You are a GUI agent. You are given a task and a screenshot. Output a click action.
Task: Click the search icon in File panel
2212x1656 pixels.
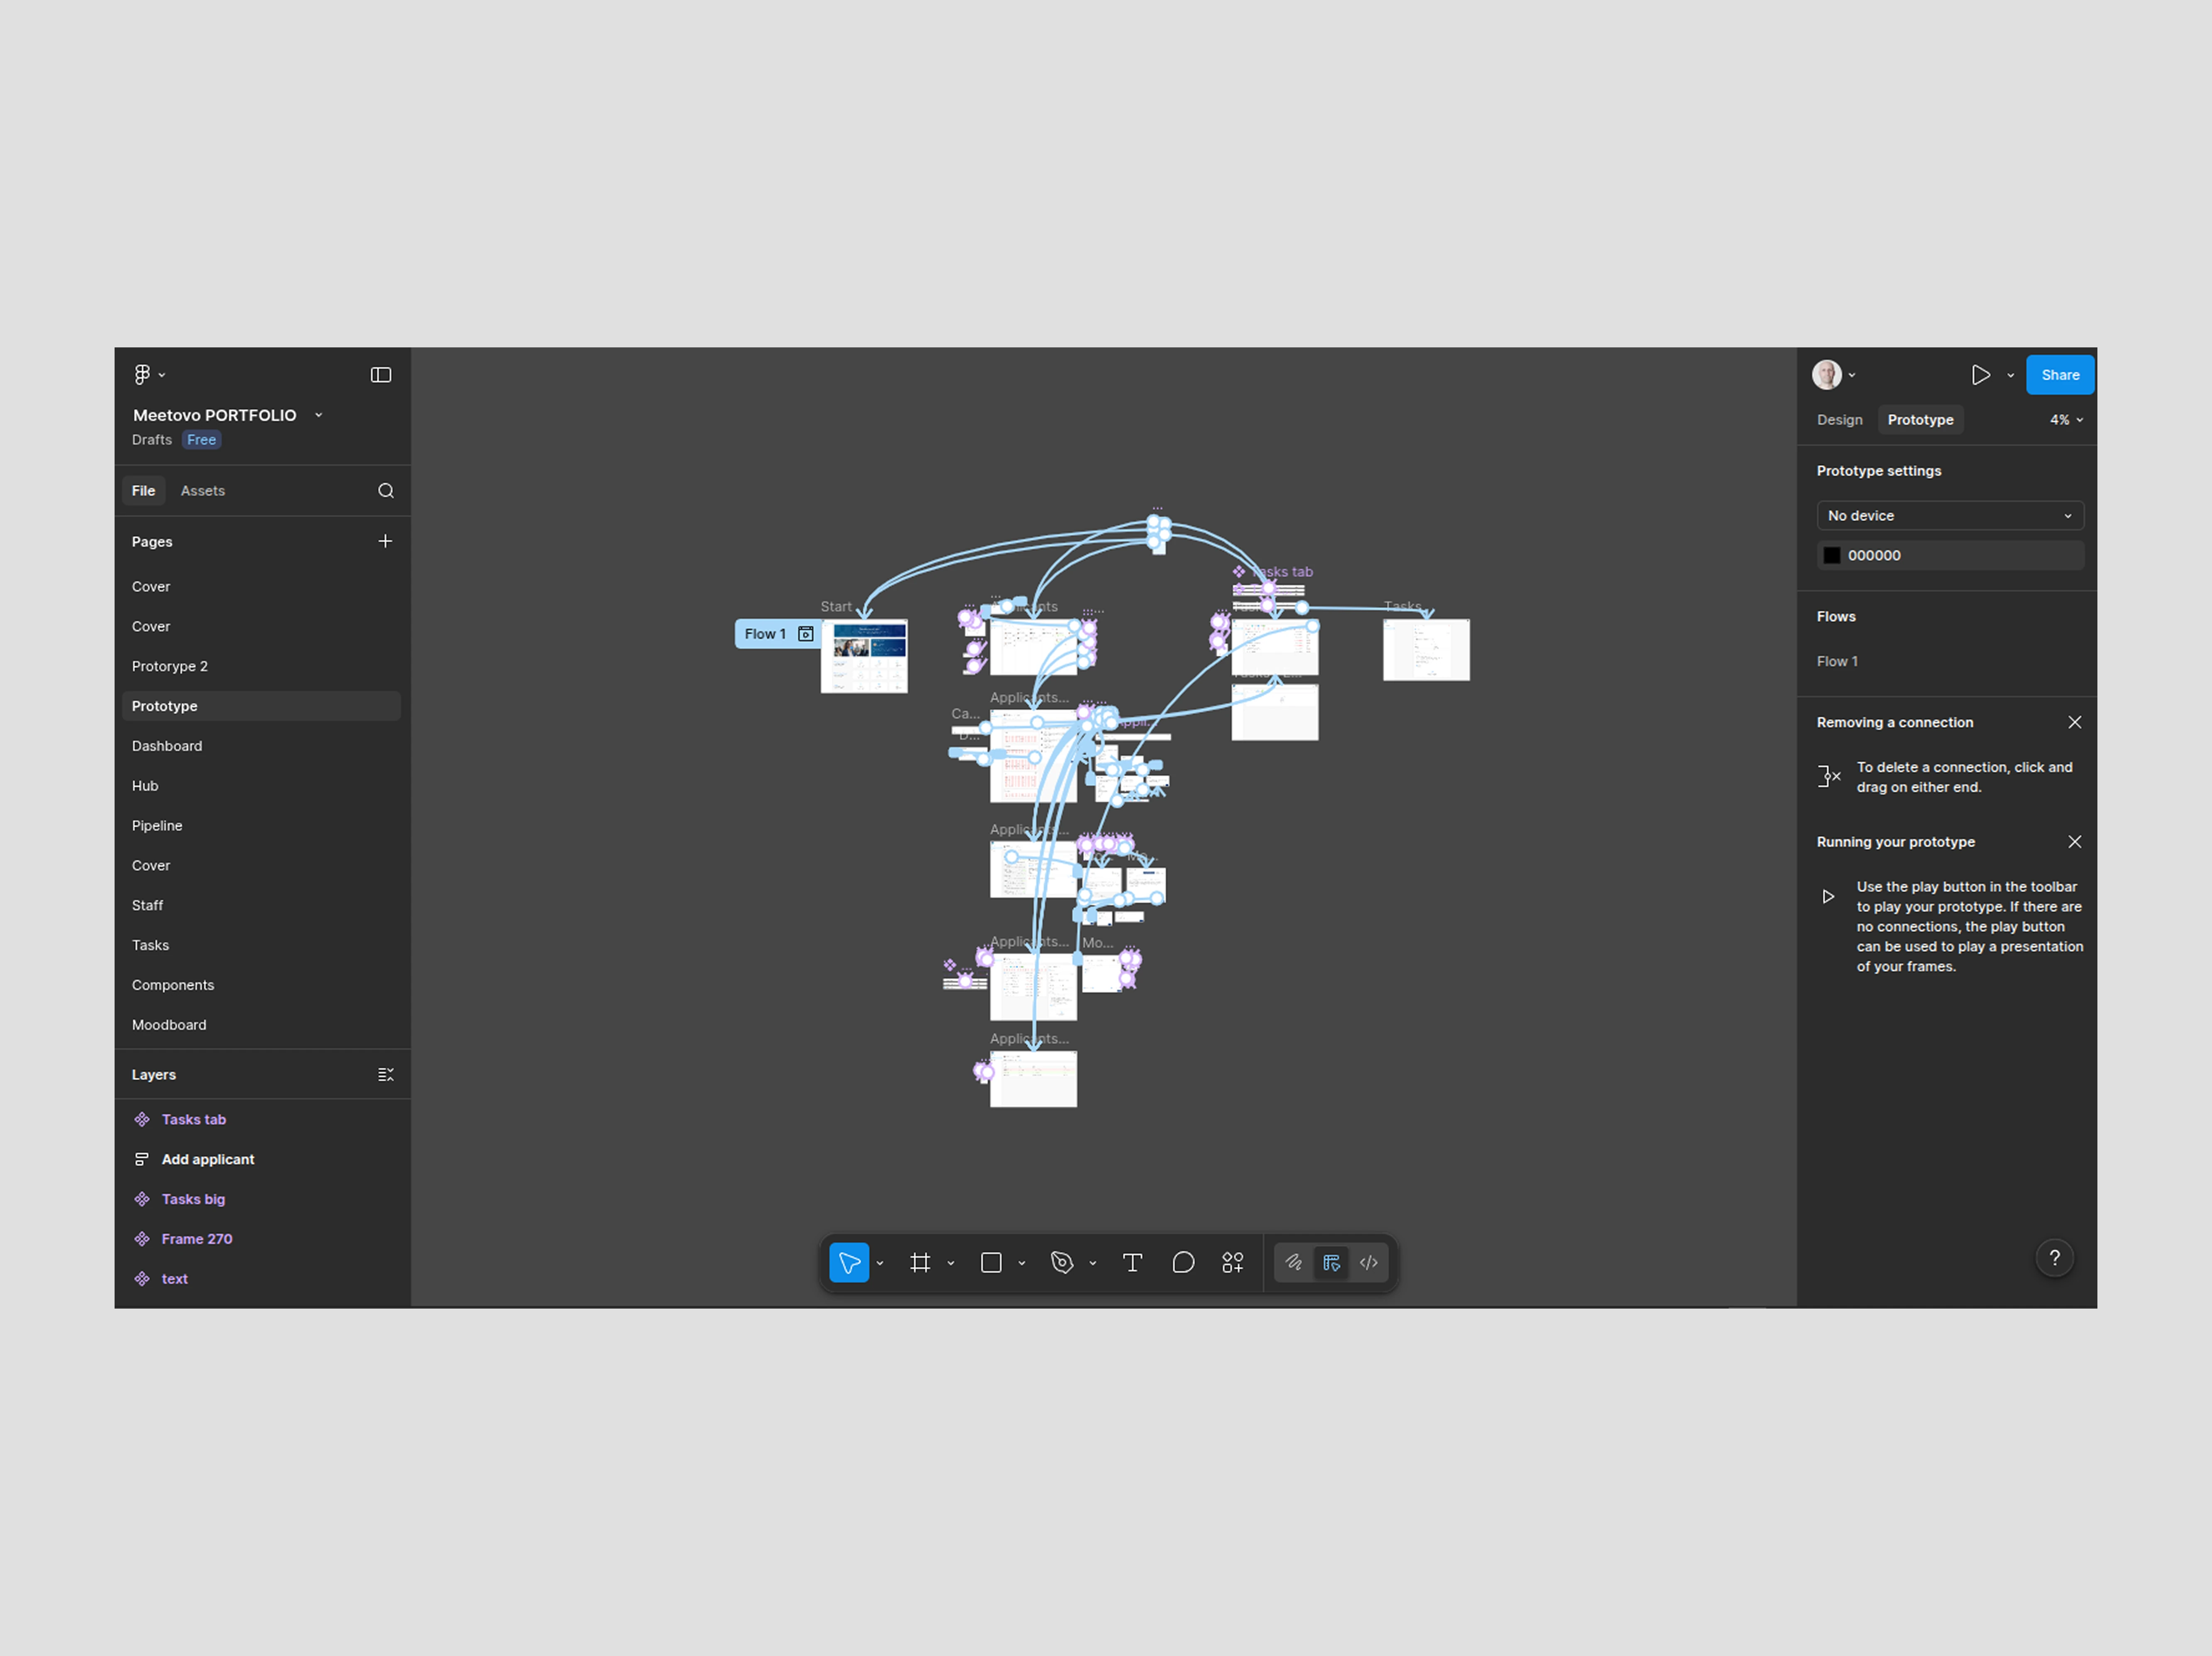386,491
